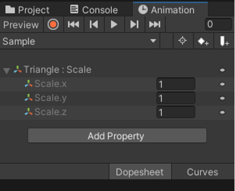
Task: Collapse the Triangle : Scale property group
Action: 6,70
